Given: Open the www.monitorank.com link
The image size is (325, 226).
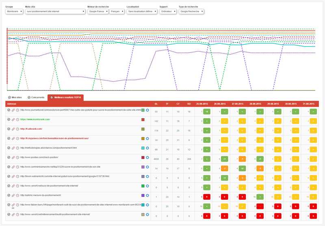Looking at the screenshot, I should [35, 119].
